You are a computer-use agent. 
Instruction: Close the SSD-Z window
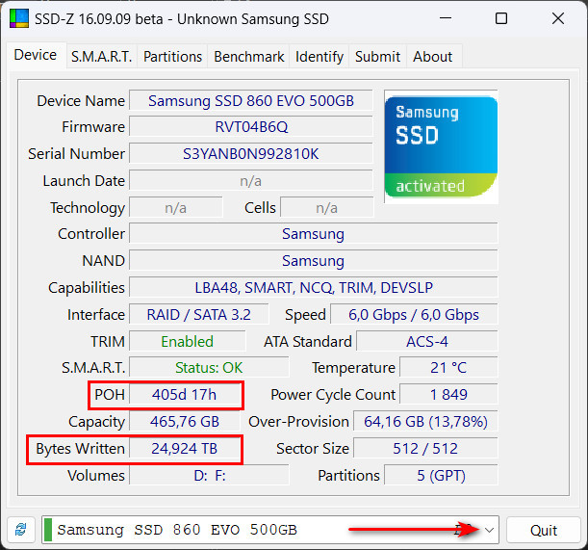[558, 18]
